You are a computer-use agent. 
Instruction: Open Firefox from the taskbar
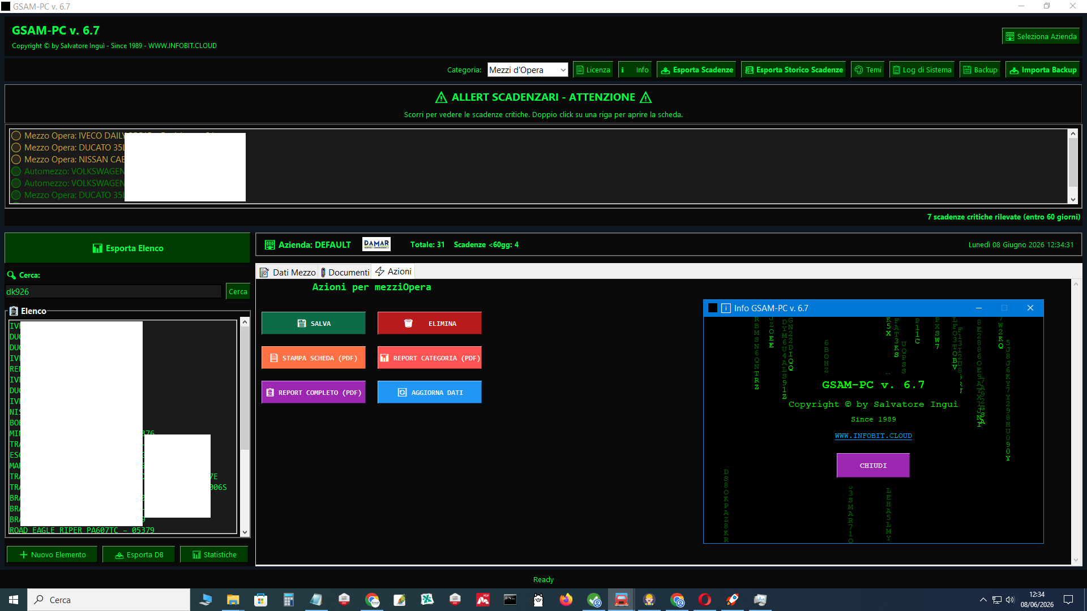tap(566, 600)
